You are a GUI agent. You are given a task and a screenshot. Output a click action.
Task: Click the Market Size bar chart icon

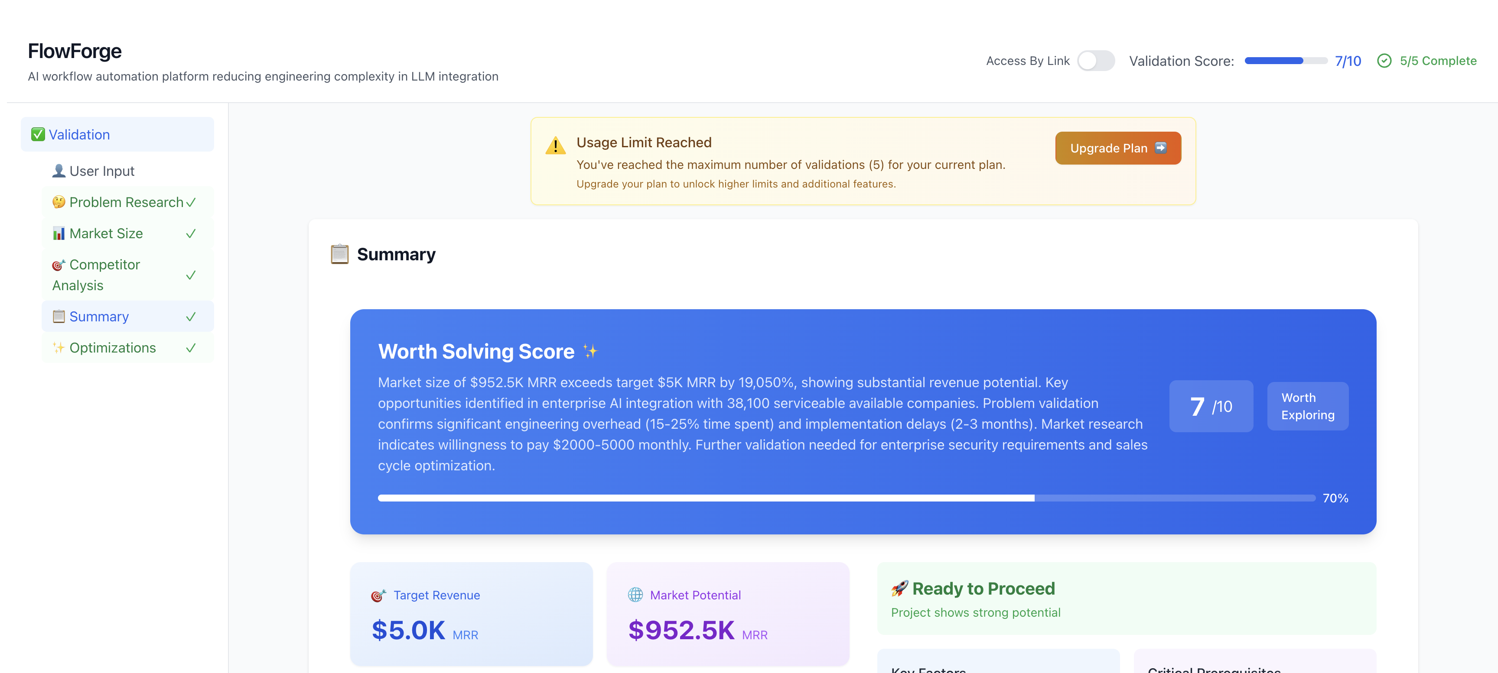[59, 233]
